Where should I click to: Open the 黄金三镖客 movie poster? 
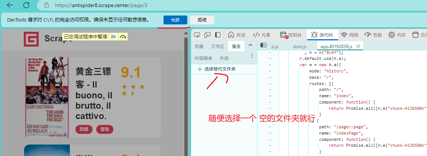[46, 98]
